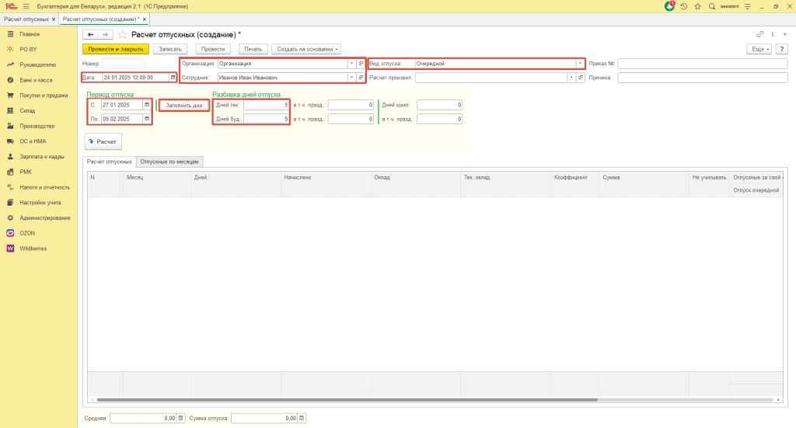Click the calendar icon in the Дата field

click(x=173, y=78)
